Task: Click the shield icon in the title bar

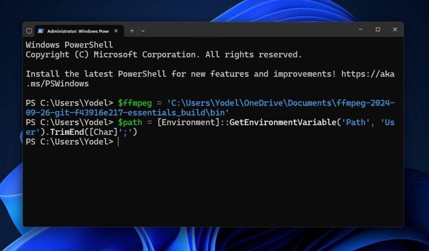Action: pos(28,30)
